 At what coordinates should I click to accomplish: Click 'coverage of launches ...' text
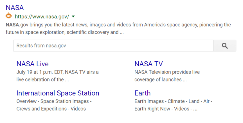click(161, 79)
